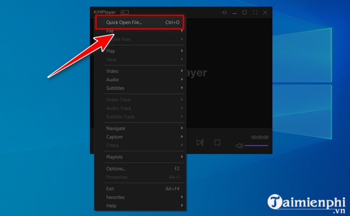Click the Ctrl+O shortcut label
The height and width of the screenshot is (216, 350).
[x=172, y=22]
